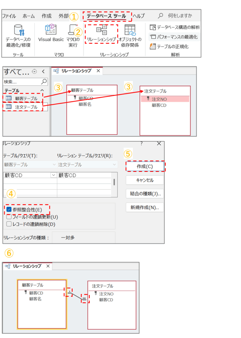Viewport: 241px width, 338px height.
Task: Open the ホーム ribbon tab
Action: coord(29,16)
